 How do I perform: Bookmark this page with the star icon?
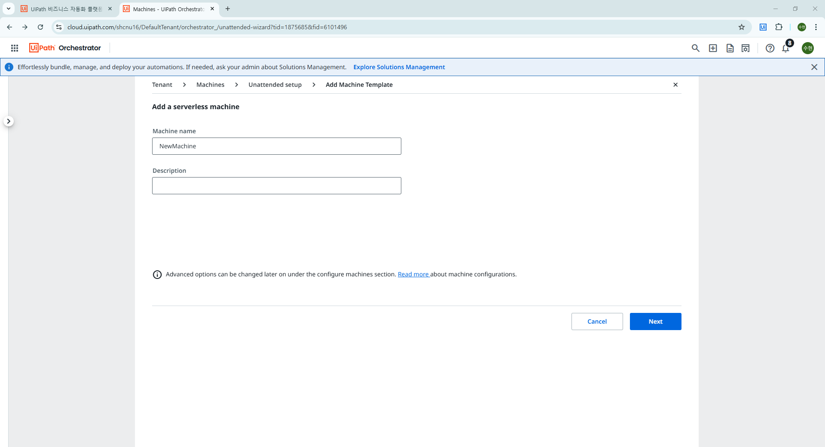click(742, 27)
